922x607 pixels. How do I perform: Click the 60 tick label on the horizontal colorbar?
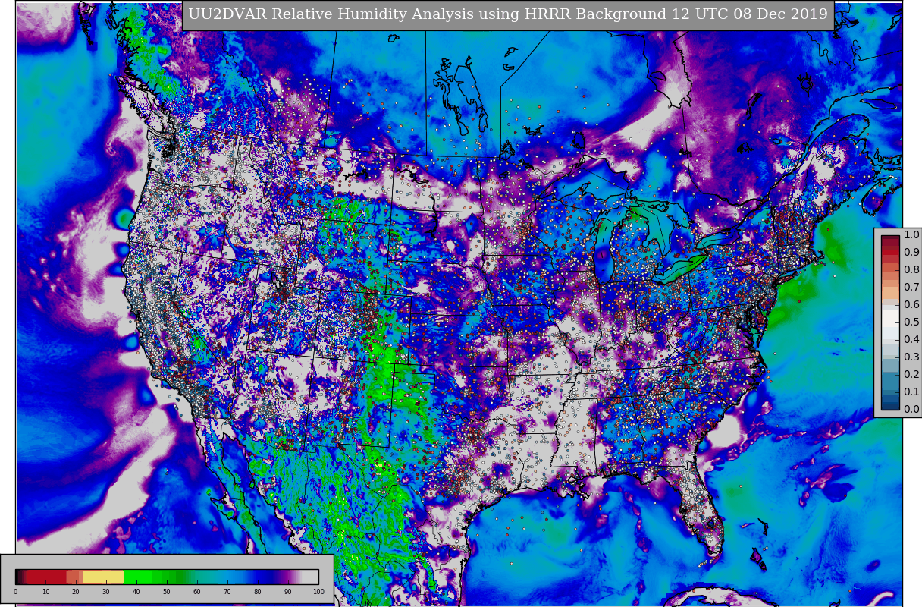[197, 592]
